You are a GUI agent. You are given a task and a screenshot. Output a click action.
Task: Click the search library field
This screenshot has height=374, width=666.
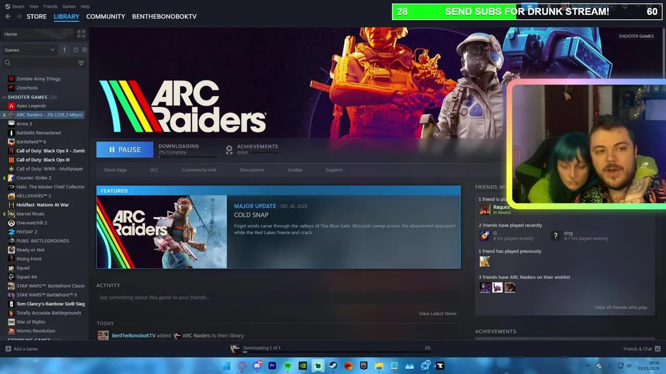pos(41,63)
